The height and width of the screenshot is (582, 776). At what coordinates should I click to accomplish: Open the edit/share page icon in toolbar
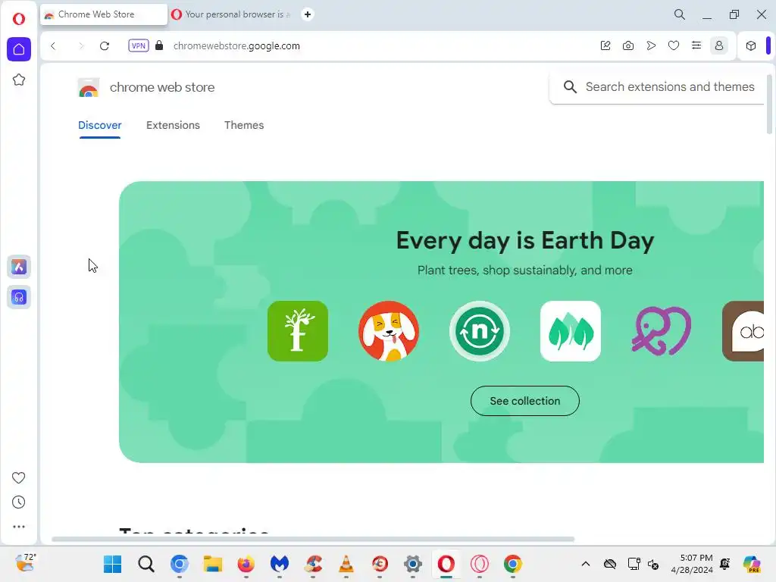click(605, 45)
